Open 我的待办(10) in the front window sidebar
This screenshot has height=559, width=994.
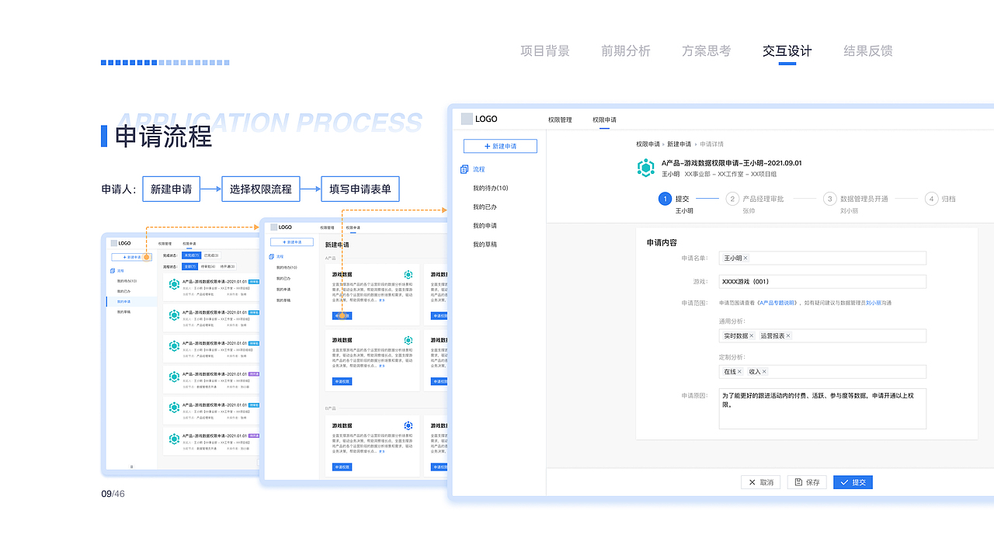(x=490, y=189)
